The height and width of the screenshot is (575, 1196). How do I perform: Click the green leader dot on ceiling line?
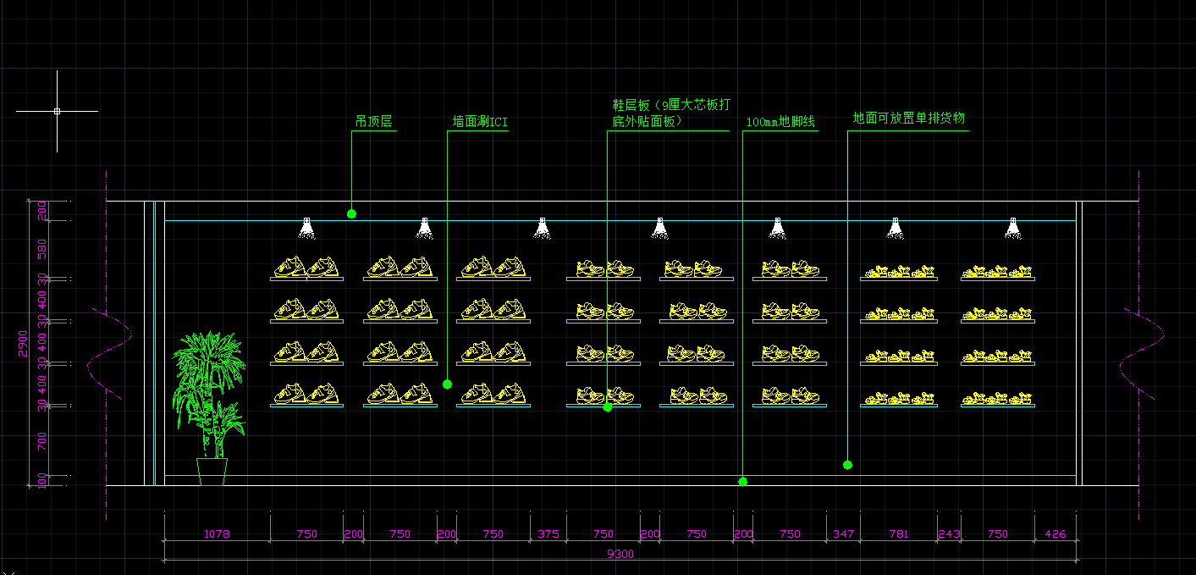click(x=351, y=214)
